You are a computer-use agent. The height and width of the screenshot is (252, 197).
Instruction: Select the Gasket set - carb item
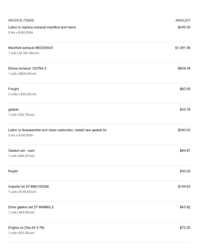pos(22,151)
